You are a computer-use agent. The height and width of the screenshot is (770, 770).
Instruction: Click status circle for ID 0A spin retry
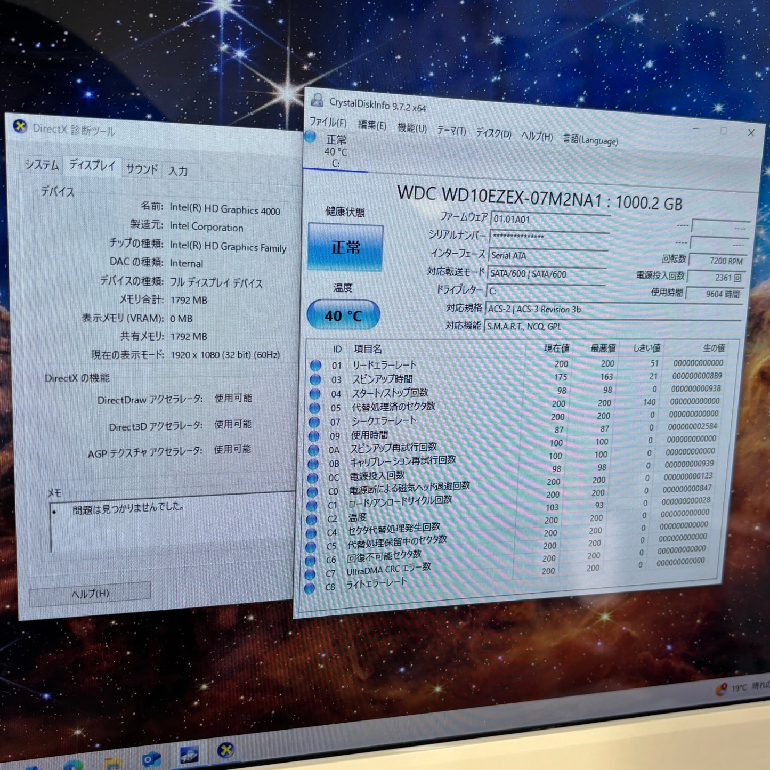[x=313, y=450]
